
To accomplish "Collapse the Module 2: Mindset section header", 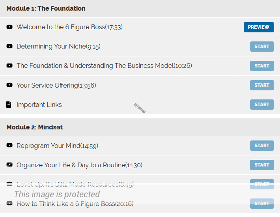I will (34, 127).
